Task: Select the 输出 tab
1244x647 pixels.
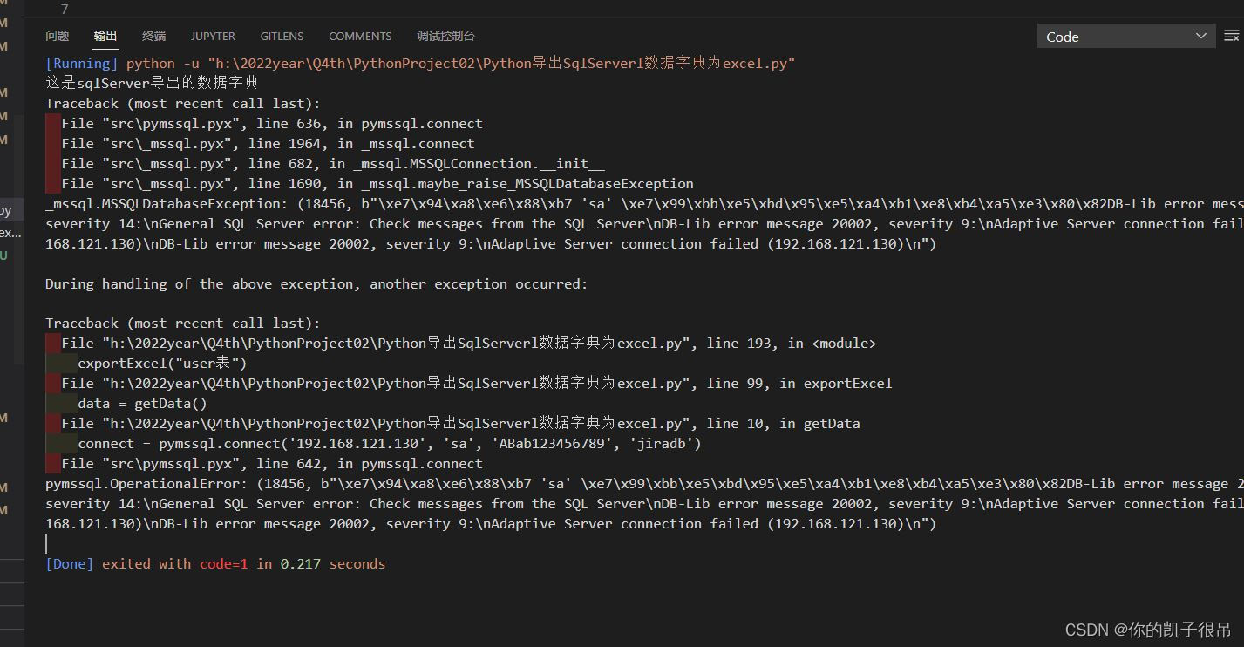Action: pos(105,36)
